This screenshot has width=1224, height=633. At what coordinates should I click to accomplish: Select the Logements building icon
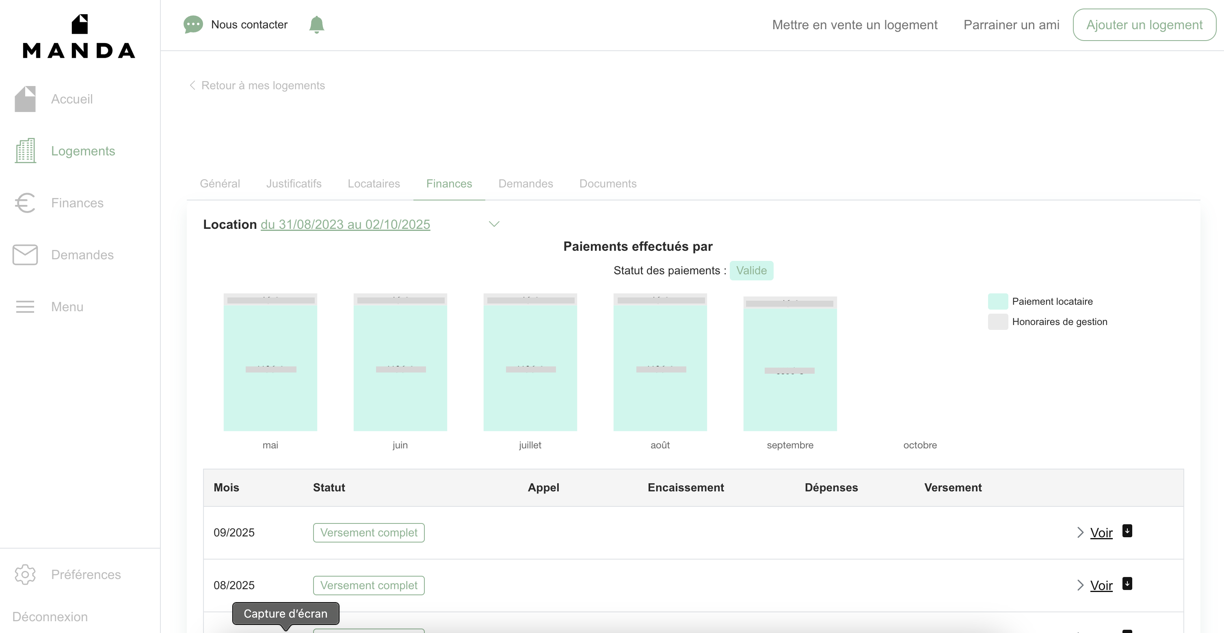coord(25,151)
